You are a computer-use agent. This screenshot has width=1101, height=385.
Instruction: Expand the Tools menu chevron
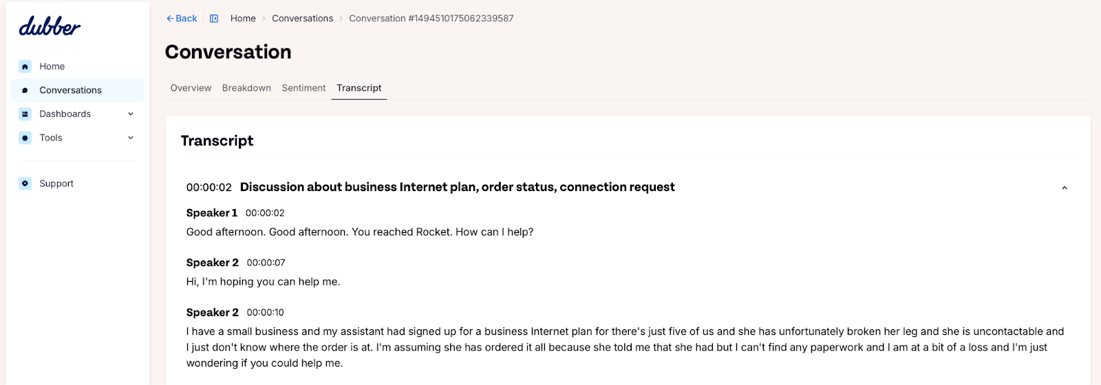pyautogui.click(x=131, y=138)
